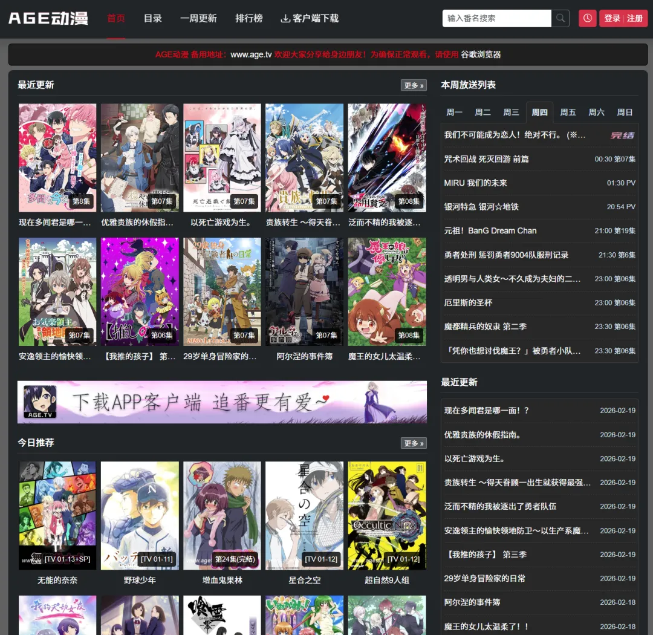Click www.age.tv backup address text
Viewport: 653px width, 635px height.
pyautogui.click(x=251, y=54)
